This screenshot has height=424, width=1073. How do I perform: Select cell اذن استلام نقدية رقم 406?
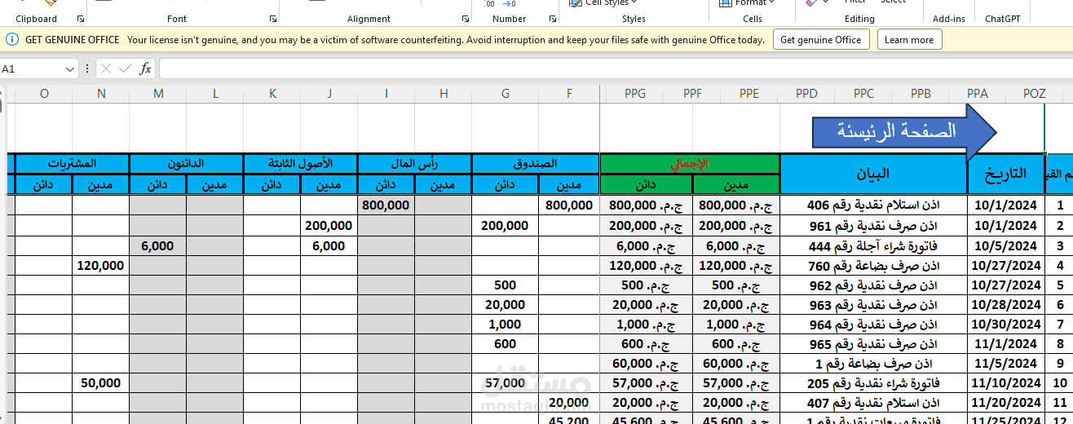[873, 205]
